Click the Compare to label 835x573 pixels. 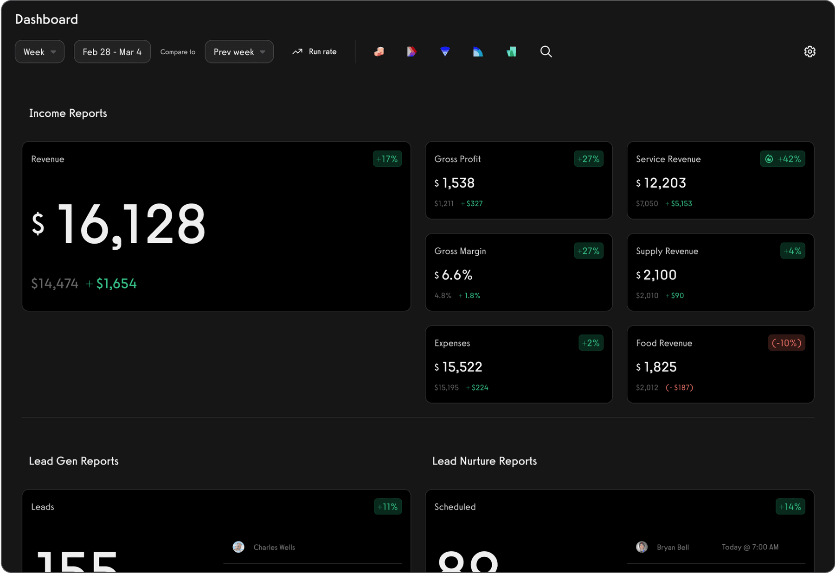[x=178, y=52]
